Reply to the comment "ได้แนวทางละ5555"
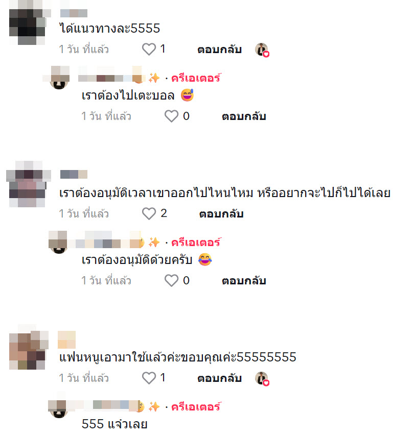Viewport: 414px width, 436px height. [x=219, y=50]
